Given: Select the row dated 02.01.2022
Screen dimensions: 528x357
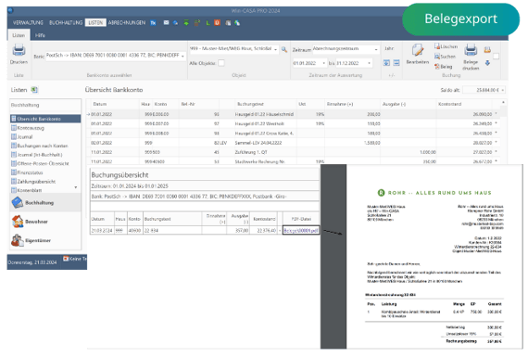Looking at the screenshot, I should (293, 143).
